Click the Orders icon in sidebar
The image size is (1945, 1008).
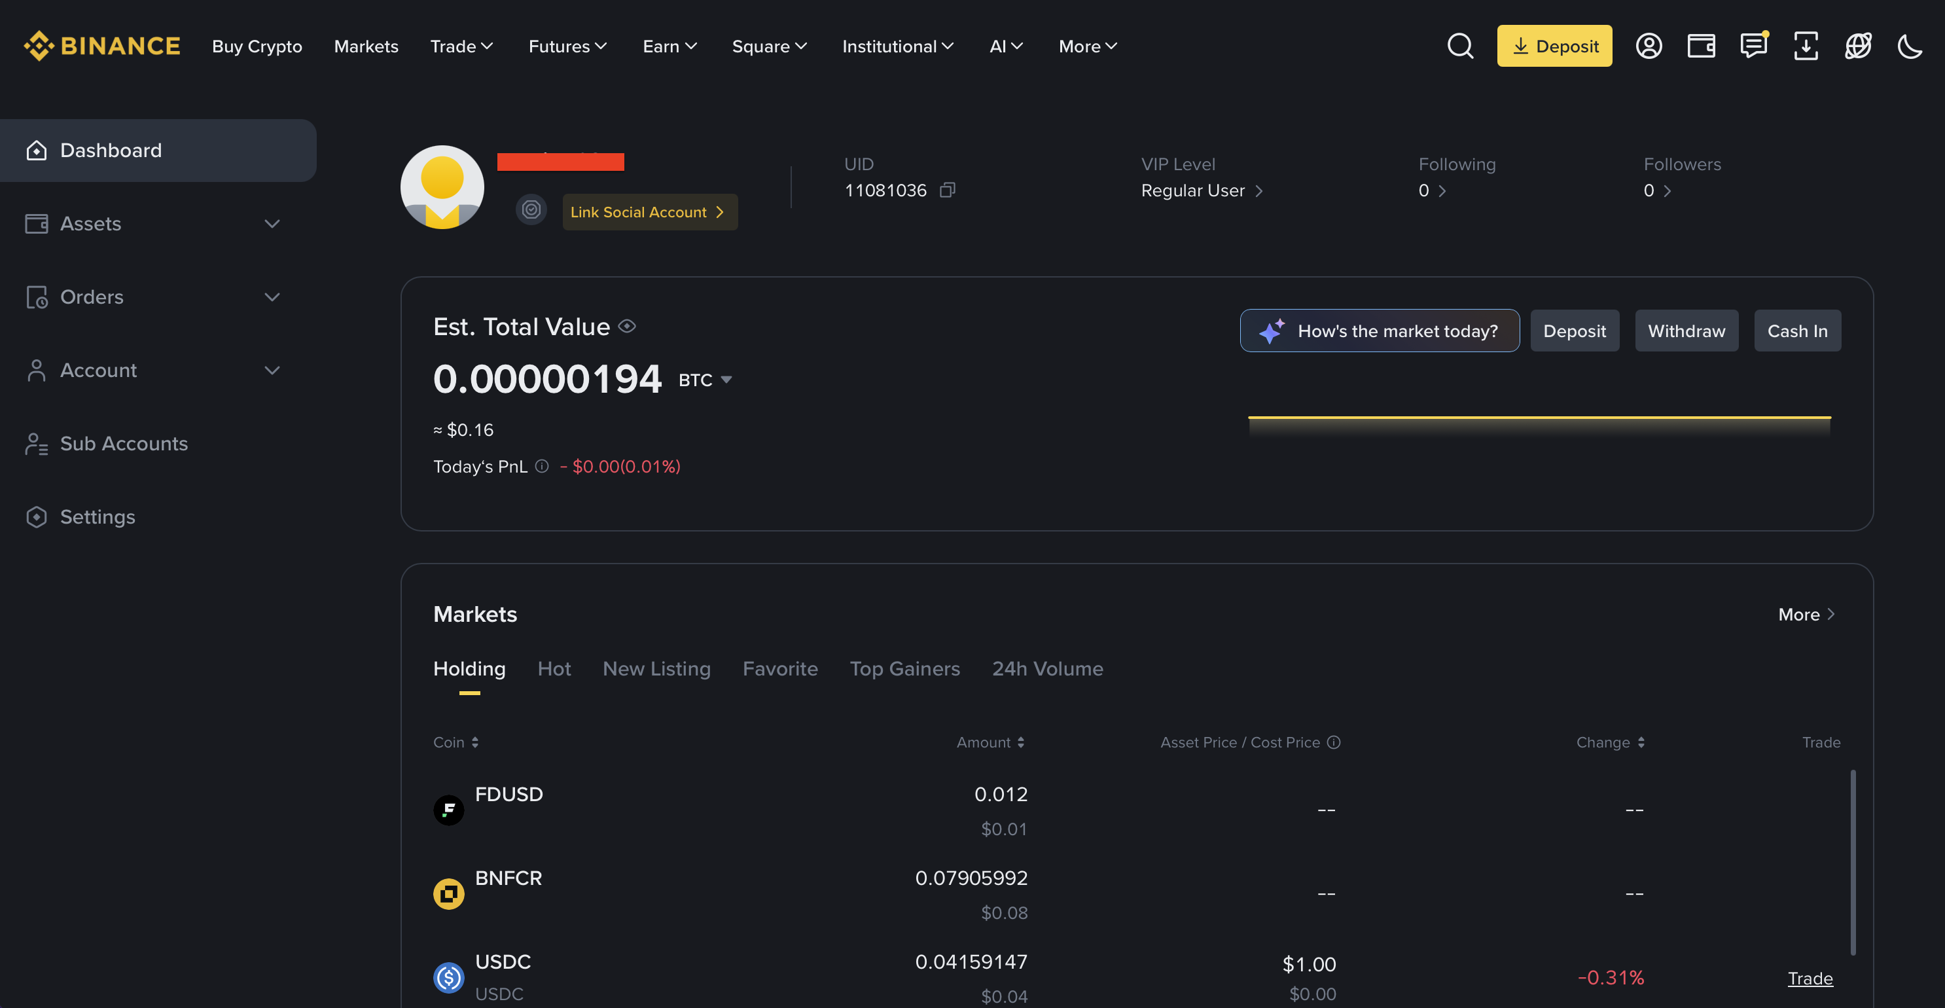click(x=36, y=297)
